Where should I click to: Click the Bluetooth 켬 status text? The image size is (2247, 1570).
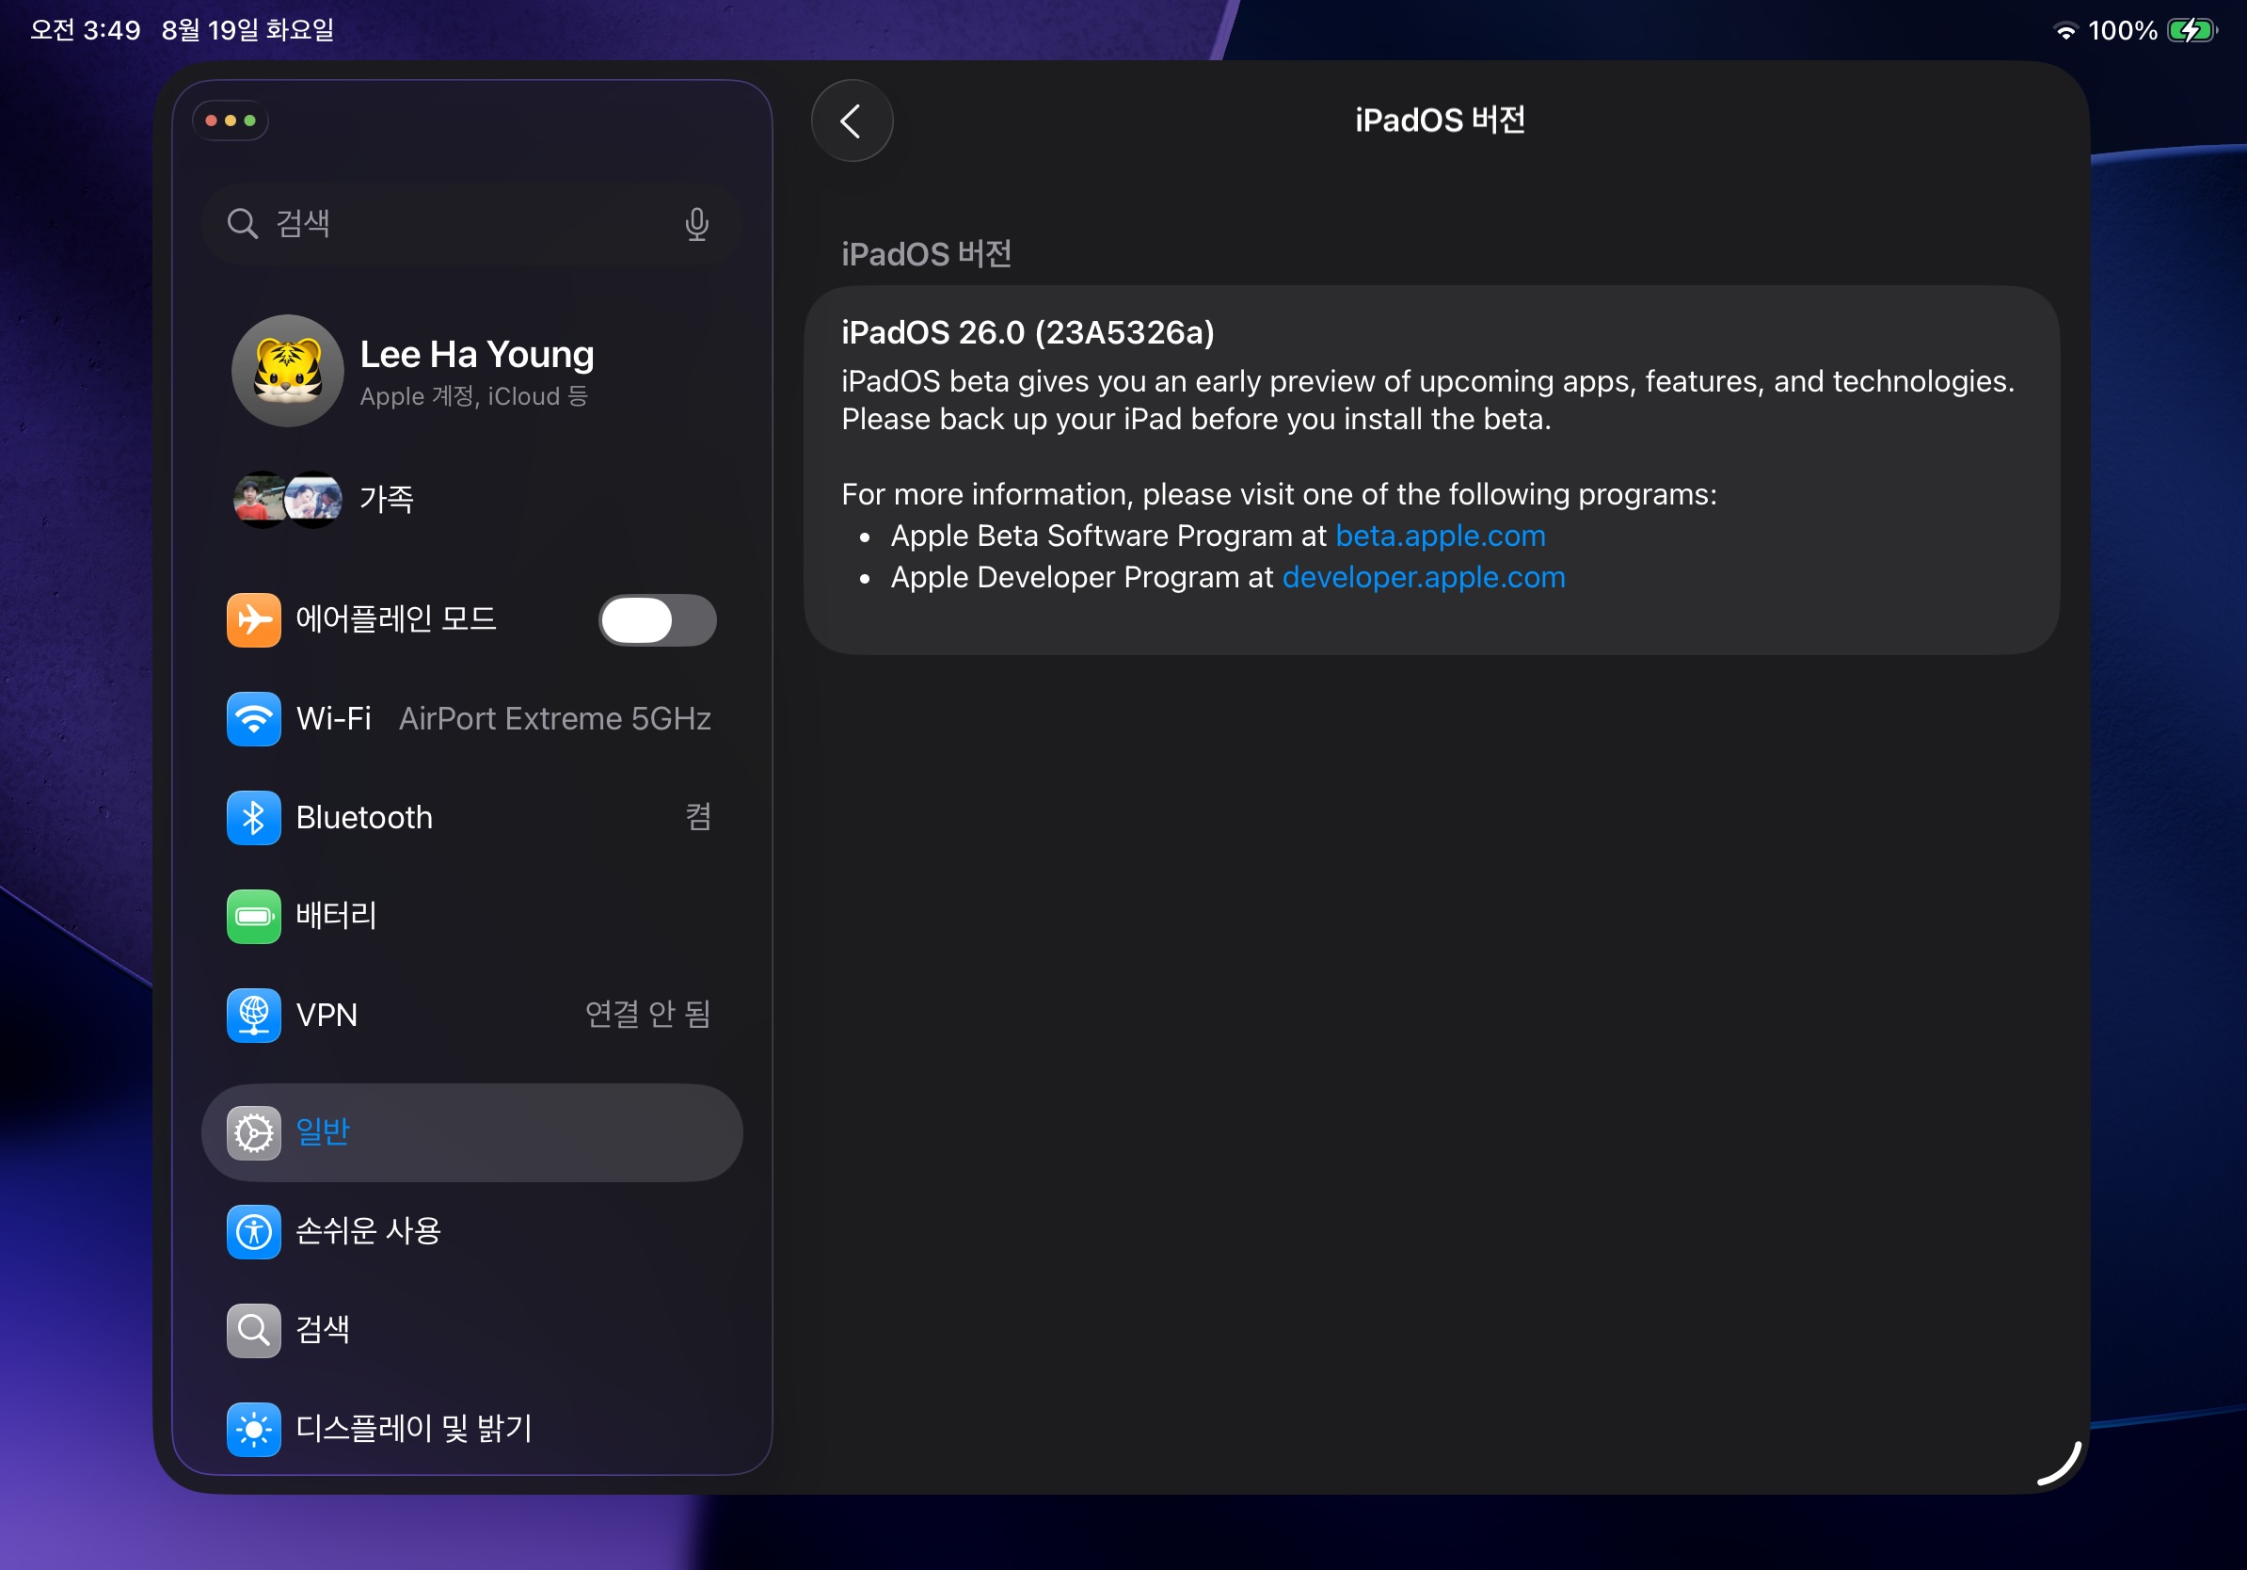(699, 816)
